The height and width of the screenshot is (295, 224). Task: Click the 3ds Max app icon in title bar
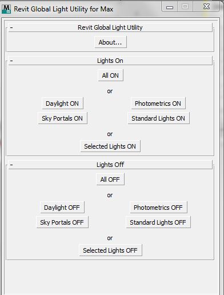point(6,9)
